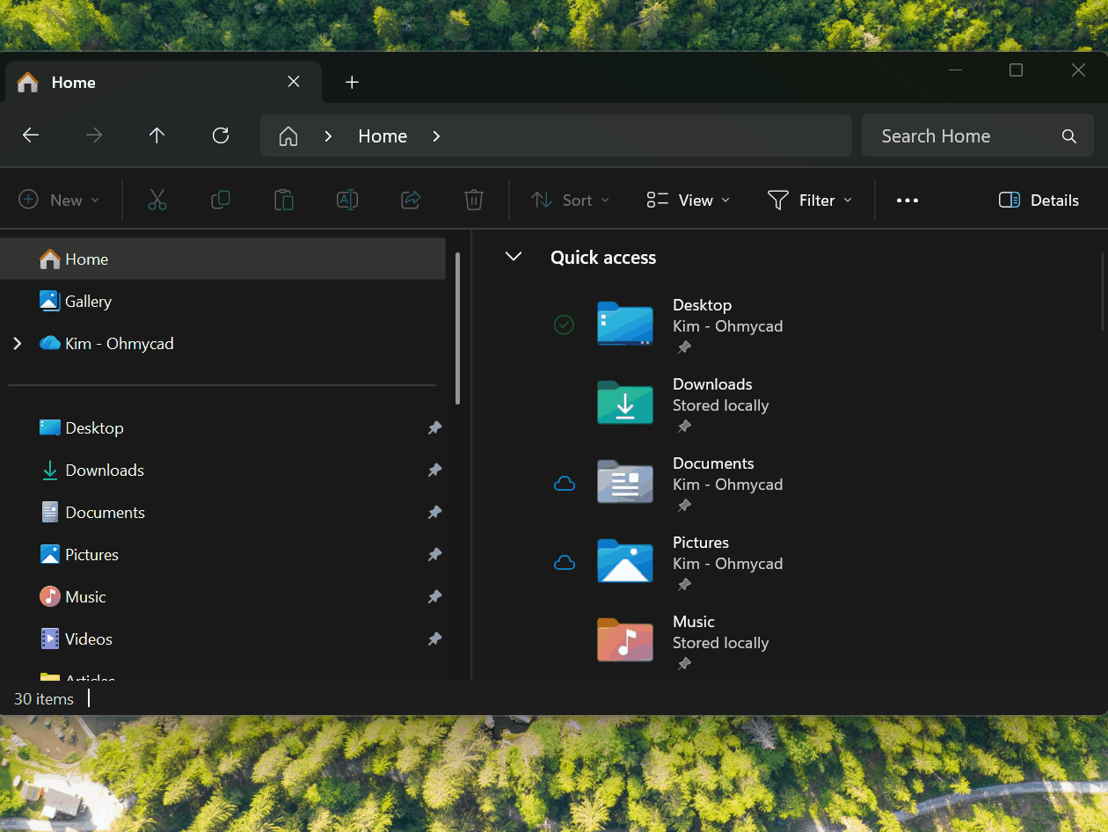
Task: Open the See more ellipsis menu
Action: click(x=908, y=201)
